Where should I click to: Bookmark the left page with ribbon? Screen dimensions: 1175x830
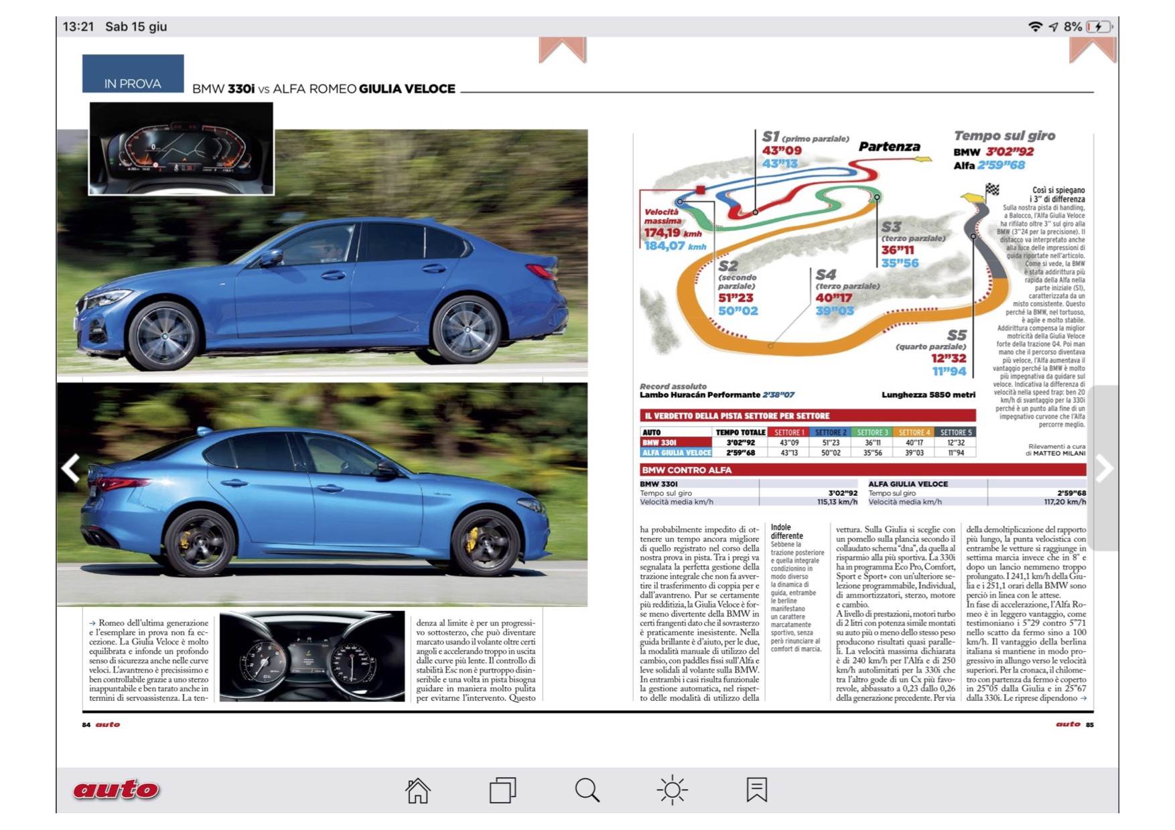pos(563,50)
